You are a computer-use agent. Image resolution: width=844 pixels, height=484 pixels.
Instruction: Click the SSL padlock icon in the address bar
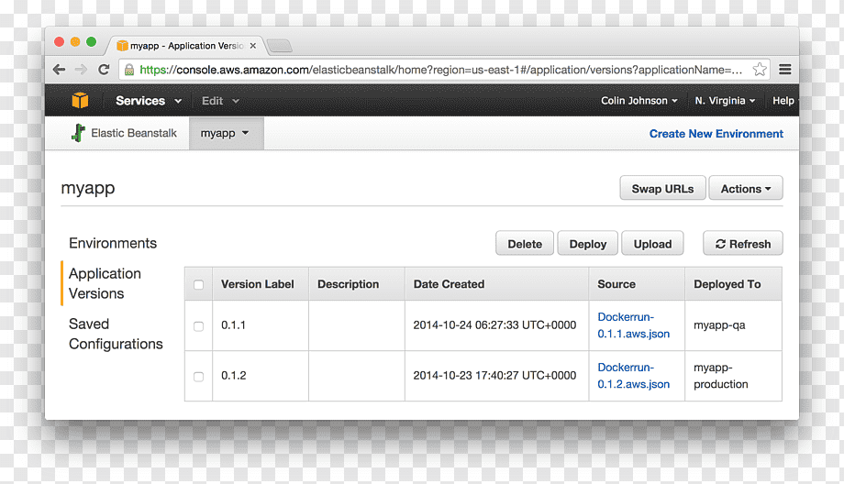click(129, 70)
